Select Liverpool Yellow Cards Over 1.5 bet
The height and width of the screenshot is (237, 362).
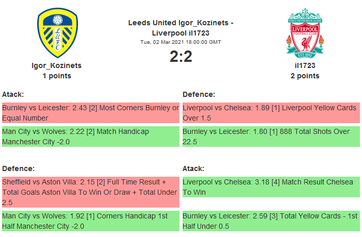point(271,113)
